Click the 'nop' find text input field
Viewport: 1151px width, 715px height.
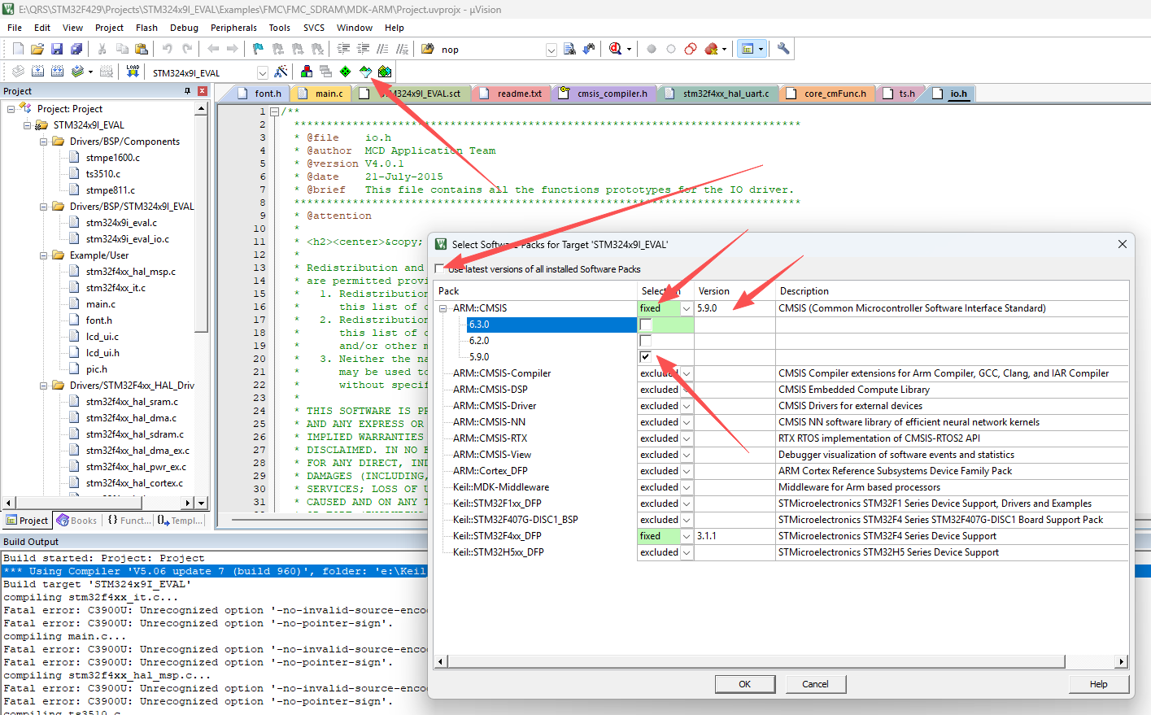tap(491, 50)
